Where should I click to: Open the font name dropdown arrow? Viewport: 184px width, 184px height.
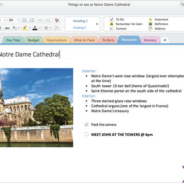pos(5,20)
